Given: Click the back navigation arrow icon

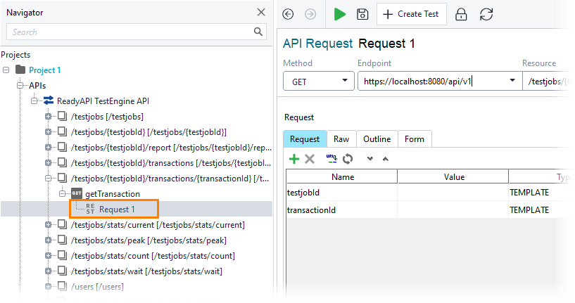Looking at the screenshot, I should point(288,14).
